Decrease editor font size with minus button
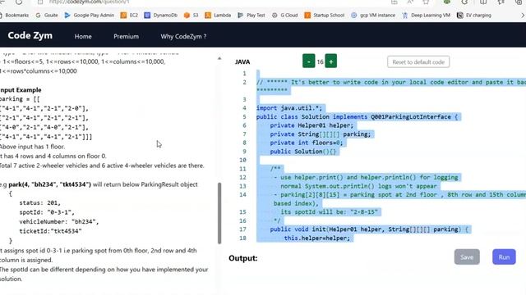Screen dimensions: 526x295 tap(309, 61)
